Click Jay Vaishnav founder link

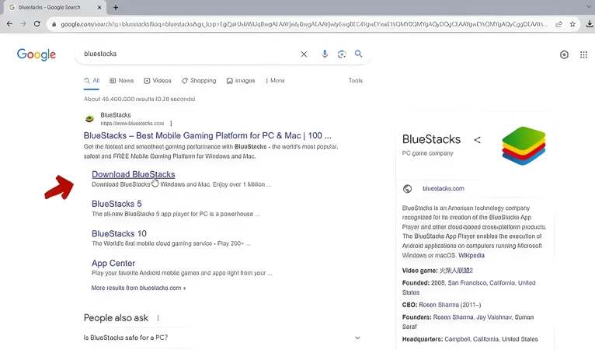tap(494, 317)
